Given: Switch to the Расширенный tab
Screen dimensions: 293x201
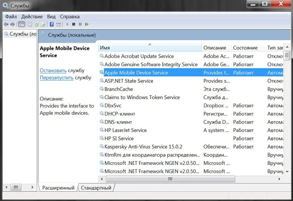Looking at the screenshot, I should pos(58,187).
